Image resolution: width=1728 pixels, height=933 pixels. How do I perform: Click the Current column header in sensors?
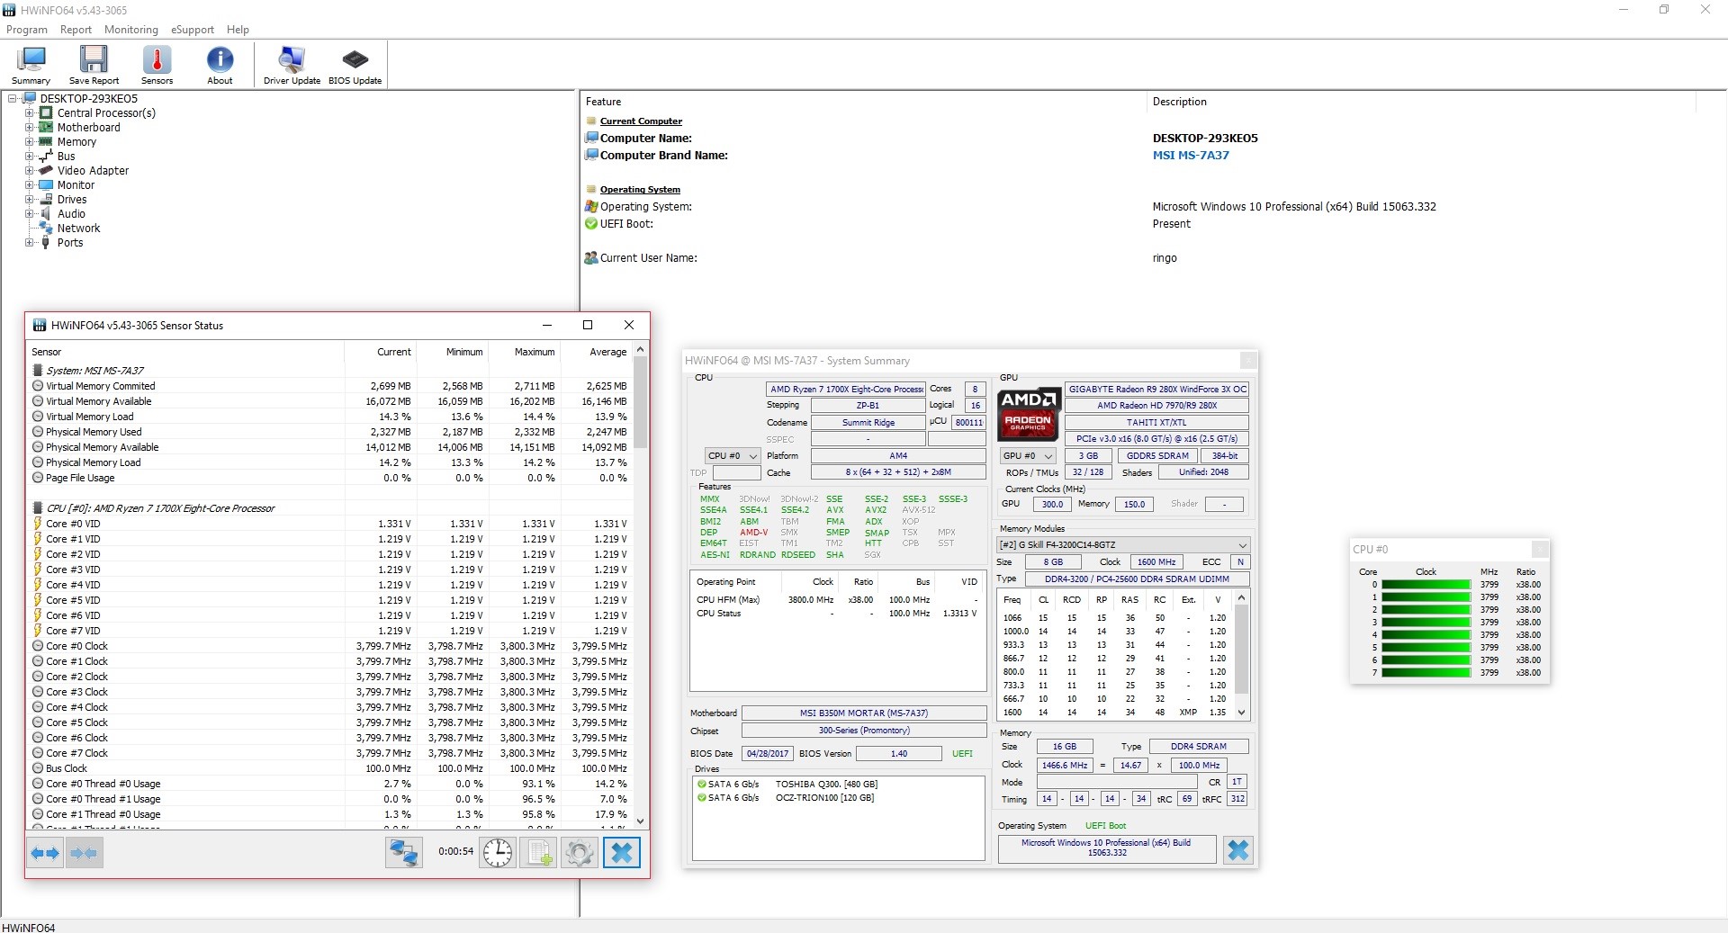[380, 352]
